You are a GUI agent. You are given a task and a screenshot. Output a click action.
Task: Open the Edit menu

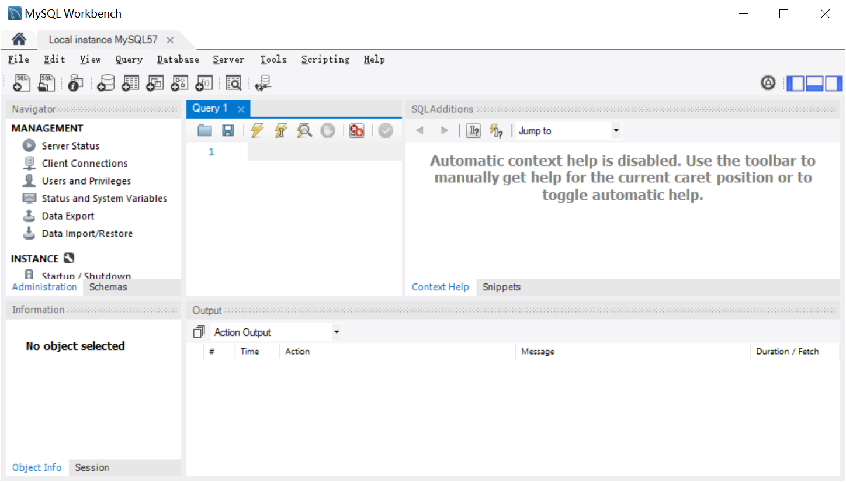[x=54, y=60]
